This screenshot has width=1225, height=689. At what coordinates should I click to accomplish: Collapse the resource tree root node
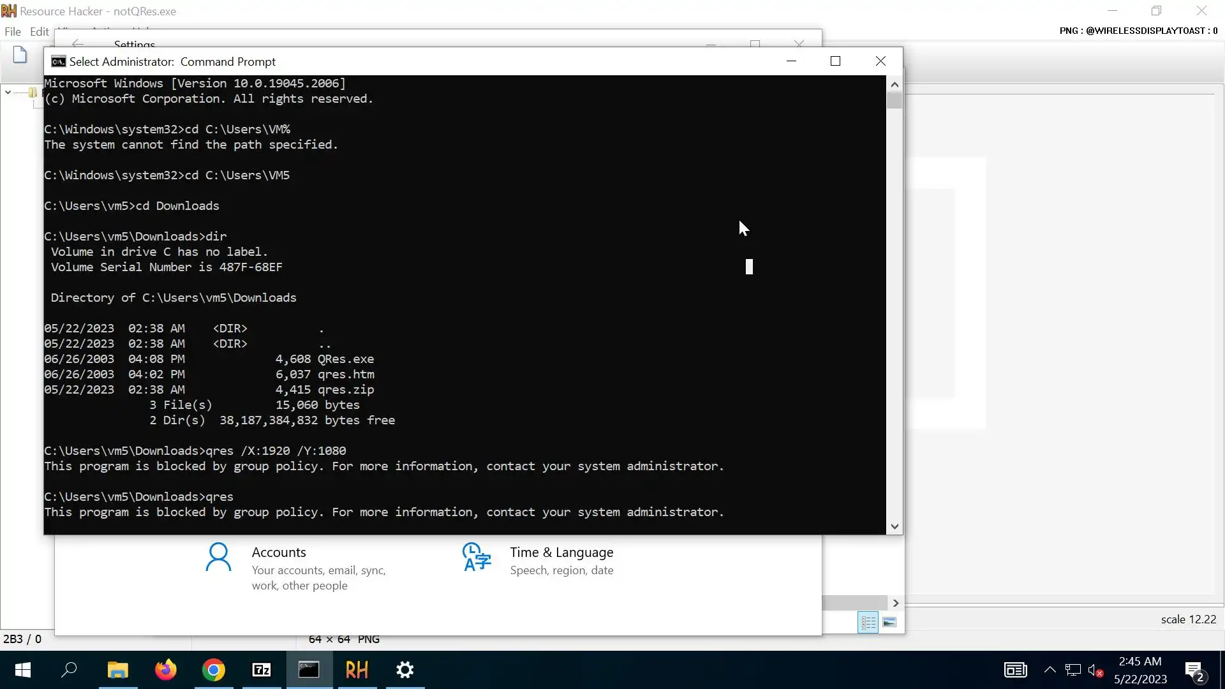tap(8, 93)
